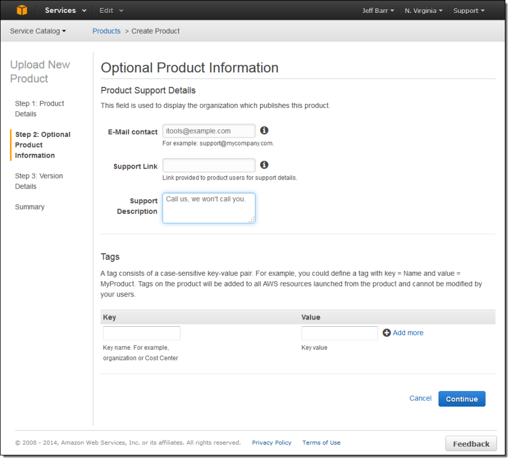The image size is (511, 461).
Task: Open the Feedback button
Action: click(x=471, y=444)
